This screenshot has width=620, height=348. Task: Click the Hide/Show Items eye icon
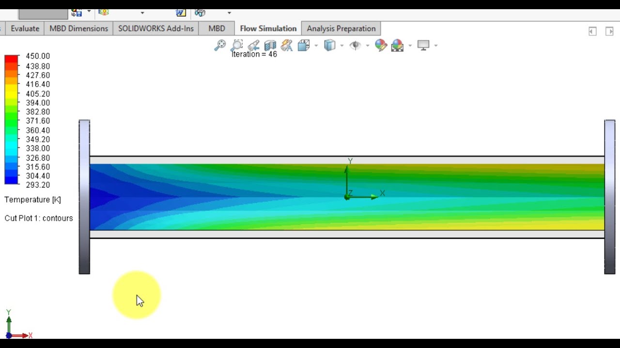[355, 45]
